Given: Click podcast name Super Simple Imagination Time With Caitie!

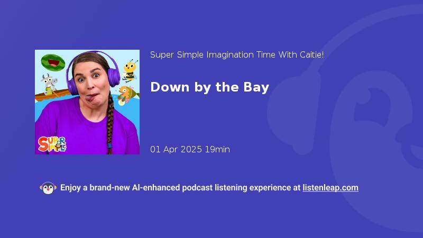Looking at the screenshot, I should 237,55.
